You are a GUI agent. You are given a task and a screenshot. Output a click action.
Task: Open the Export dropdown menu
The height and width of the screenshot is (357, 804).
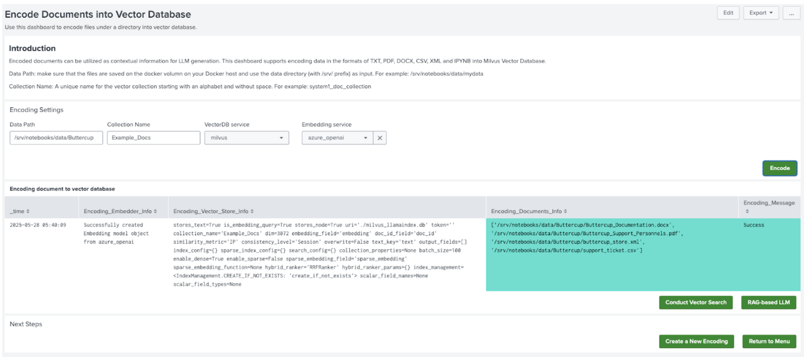pyautogui.click(x=760, y=13)
